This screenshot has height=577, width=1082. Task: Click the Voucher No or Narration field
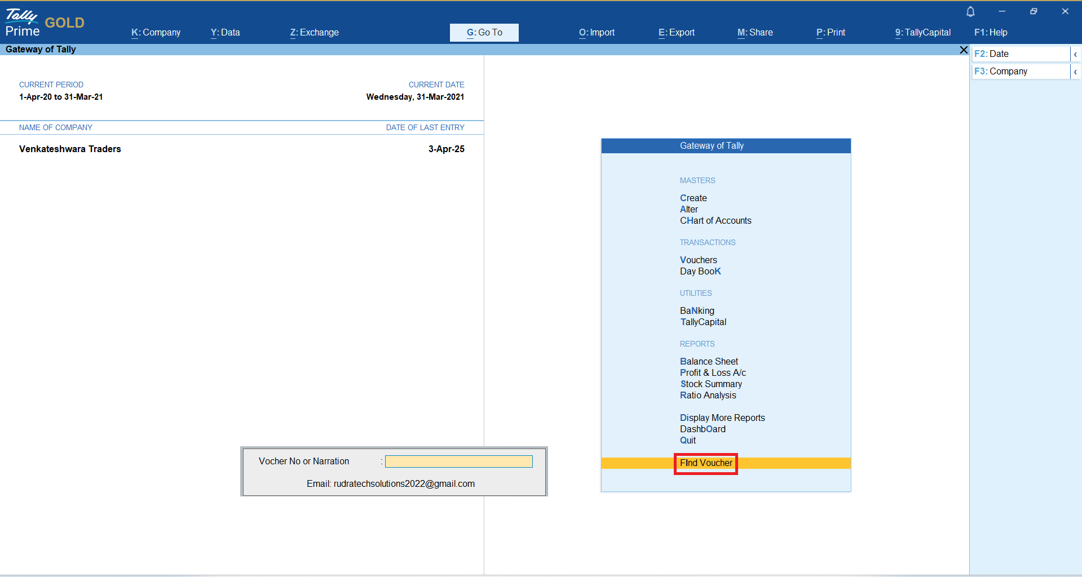coord(458,462)
